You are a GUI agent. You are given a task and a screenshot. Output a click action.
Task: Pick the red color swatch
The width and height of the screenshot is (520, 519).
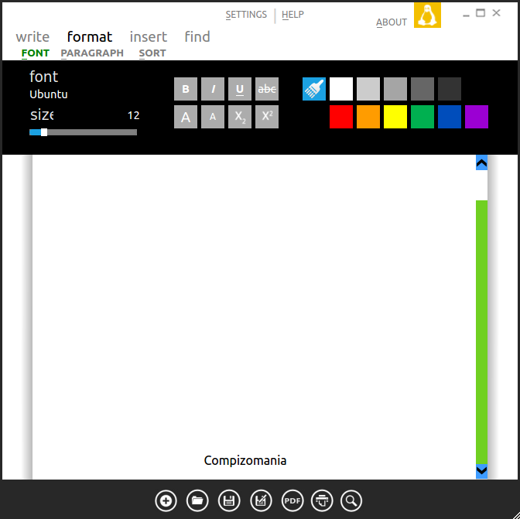[x=341, y=117]
